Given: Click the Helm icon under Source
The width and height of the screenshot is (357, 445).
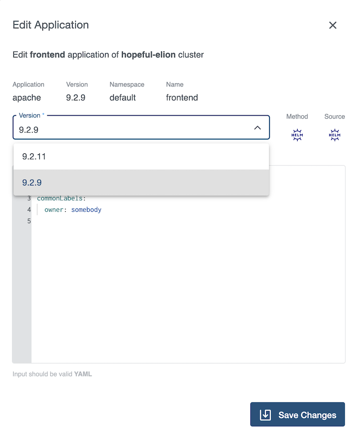Looking at the screenshot, I should click(335, 135).
